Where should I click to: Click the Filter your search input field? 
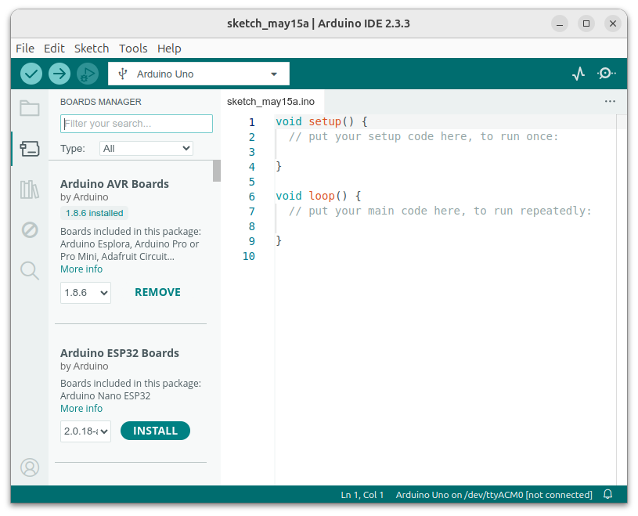click(136, 124)
